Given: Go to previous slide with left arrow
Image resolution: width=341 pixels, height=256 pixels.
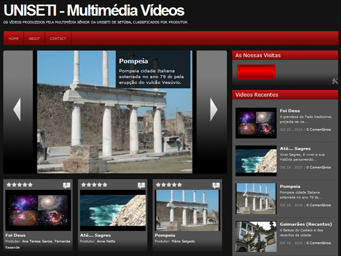Looking at the screenshot, I should point(17,109).
